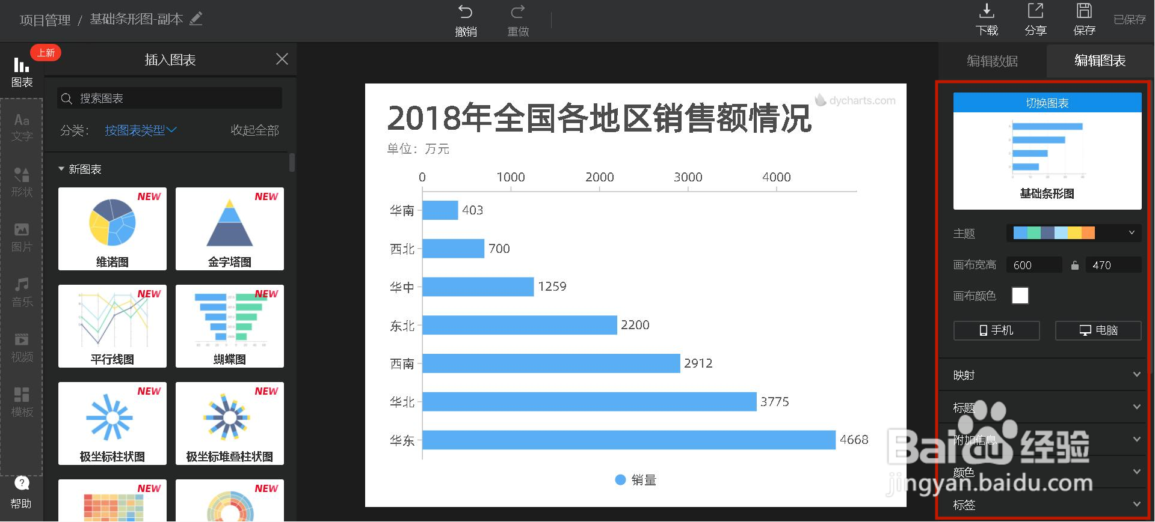
Task: Click the 切换图表 button
Action: pos(1047,103)
